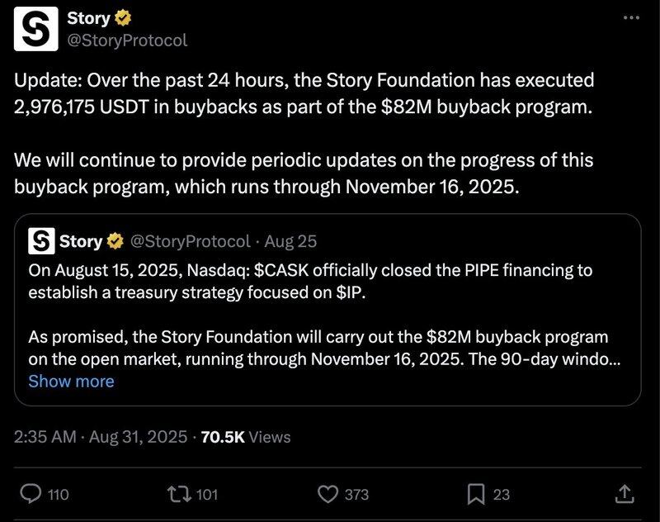The image size is (660, 522).
Task: Open the three-dot more options menu
Action: (x=632, y=17)
